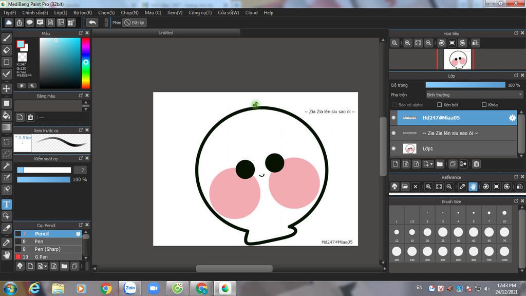Open the Bộ lọc(R) menu
Viewport: 526px width, 296px height.
click(x=83, y=12)
